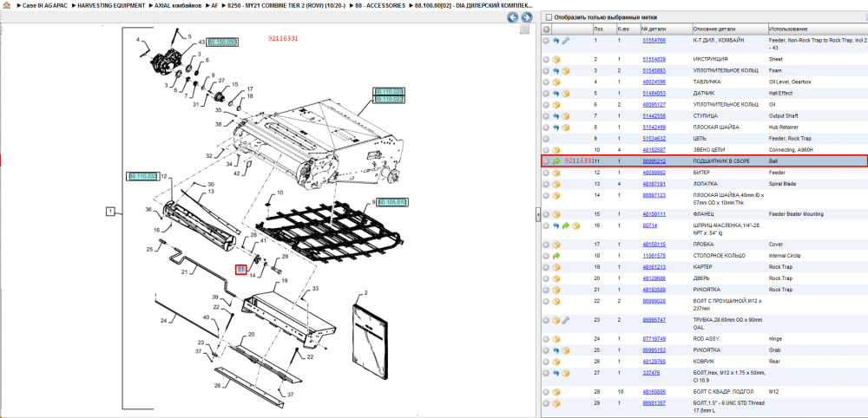Click 'Oil Level, Gearbox' usage text
Viewport: 868px width, 418px height.
point(790,82)
